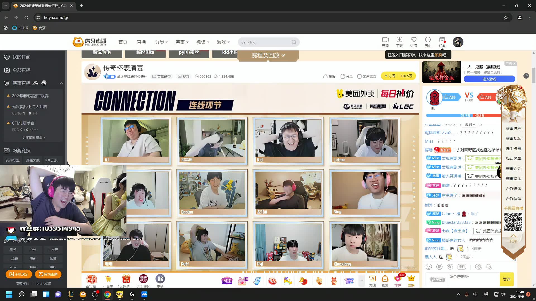The height and width of the screenshot is (301, 536).
Task: Bookmark this page with the star icon
Action: coord(506,17)
